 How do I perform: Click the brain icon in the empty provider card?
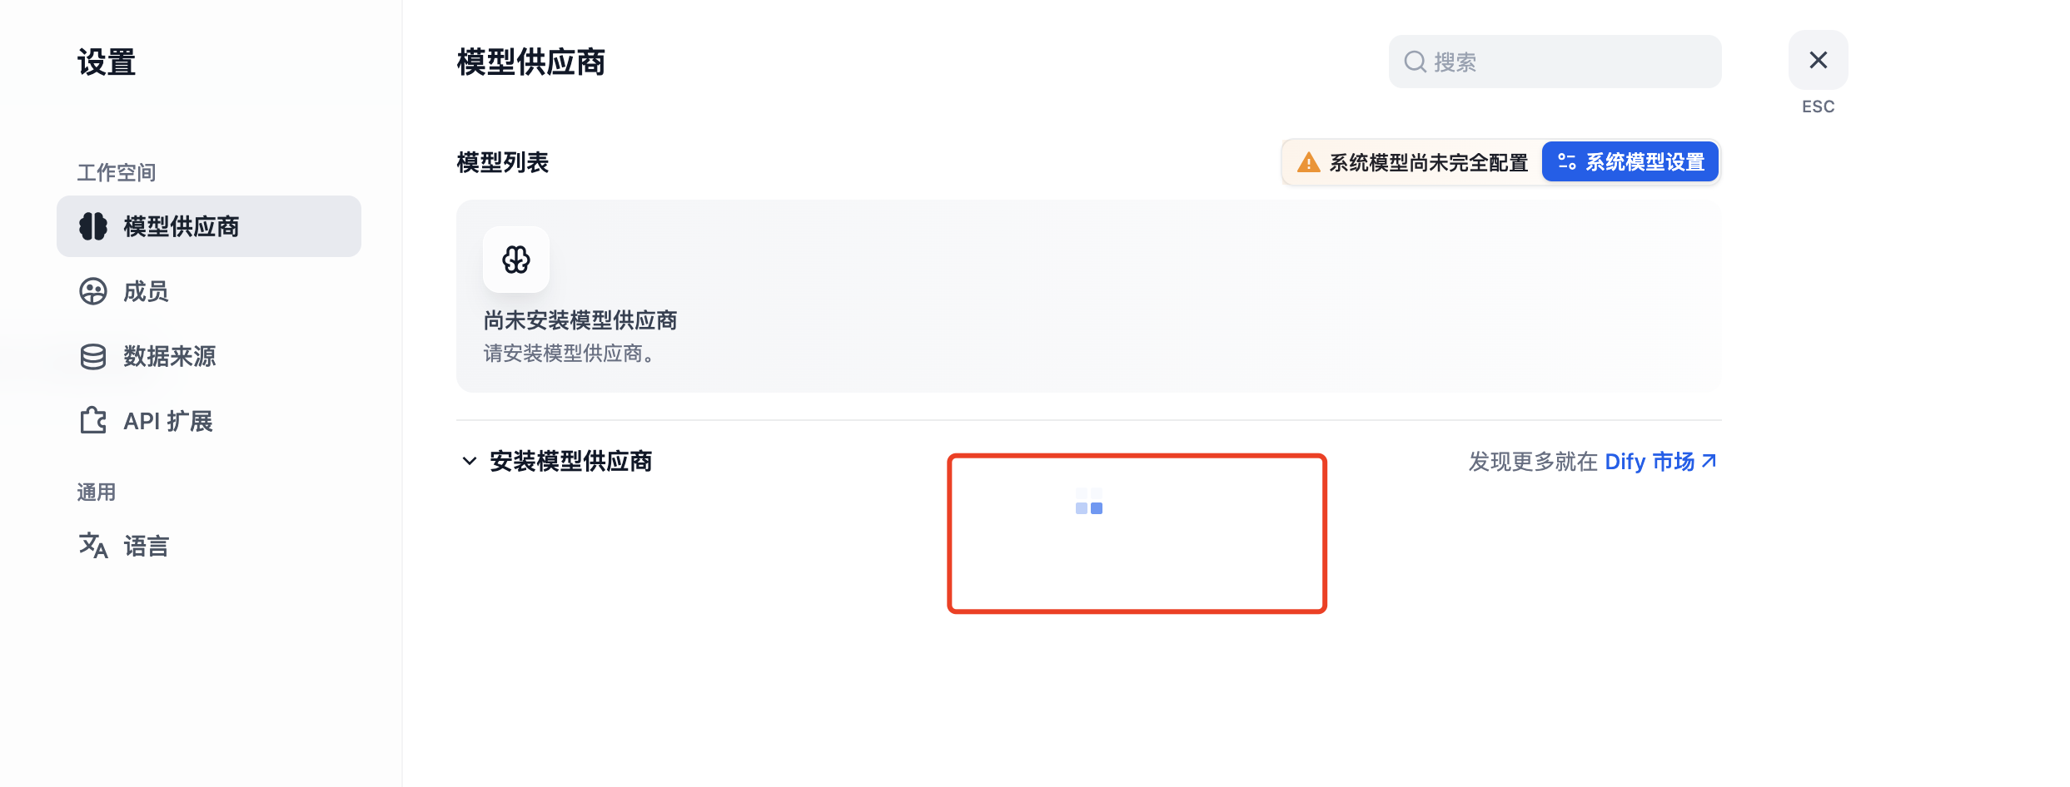pyautogui.click(x=516, y=260)
